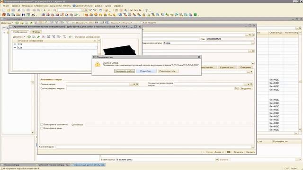Open Действия dropdown in image storage window
Image resolution: width=303 pixels, height=170 pixels.
click(x=19, y=37)
